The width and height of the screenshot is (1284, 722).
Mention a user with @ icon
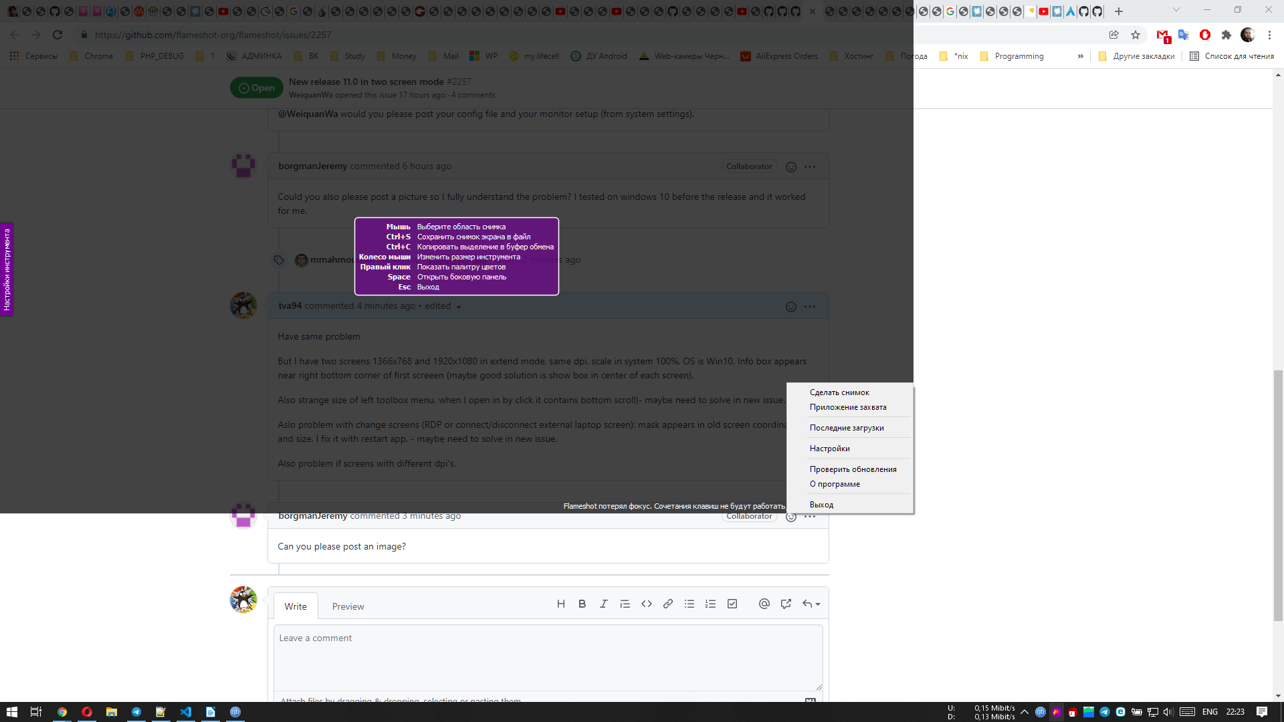click(764, 604)
